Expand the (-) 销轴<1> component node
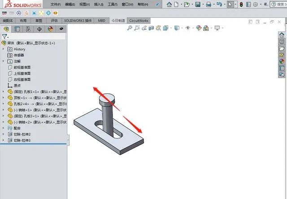The image size is (287, 199). pos(3,110)
